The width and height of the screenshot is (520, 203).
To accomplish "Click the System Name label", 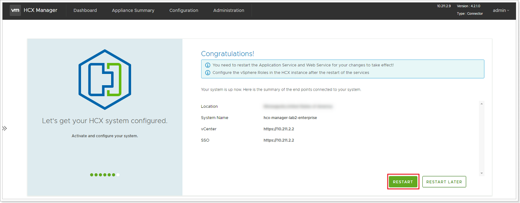I will click(x=215, y=118).
